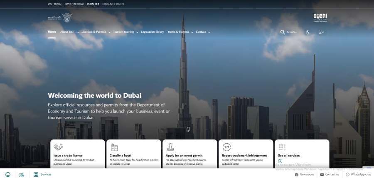Click trade licence card description text
Viewport: 374px width, 178px height.
(x=74, y=162)
